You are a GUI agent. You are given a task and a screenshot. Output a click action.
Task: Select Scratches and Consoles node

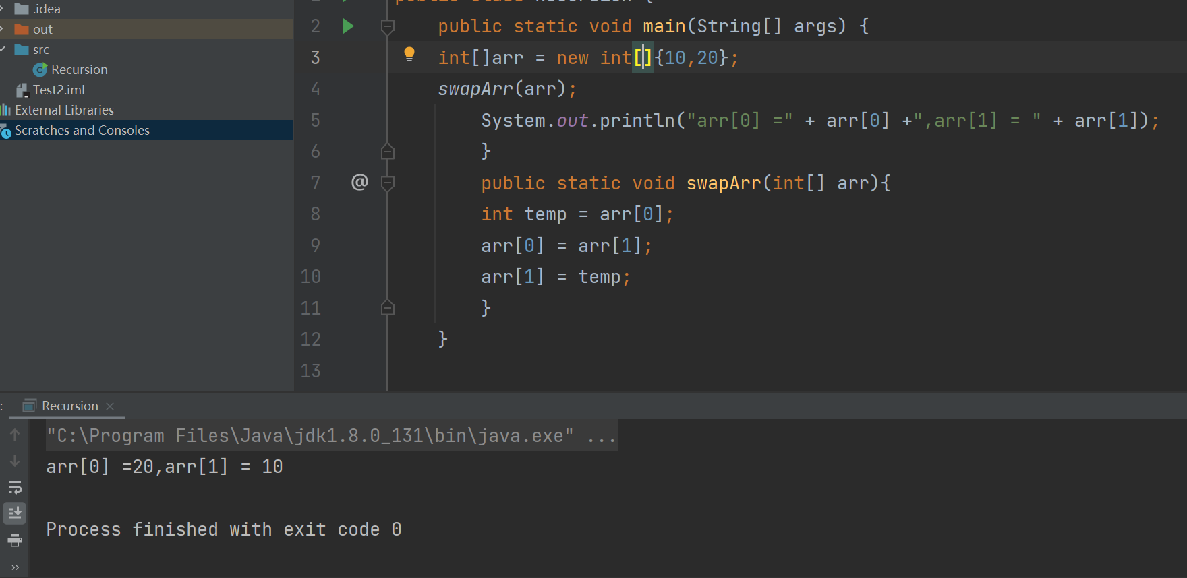pos(82,130)
